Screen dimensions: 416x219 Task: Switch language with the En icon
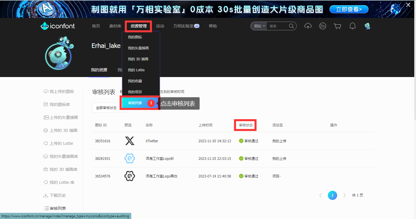point(322,26)
